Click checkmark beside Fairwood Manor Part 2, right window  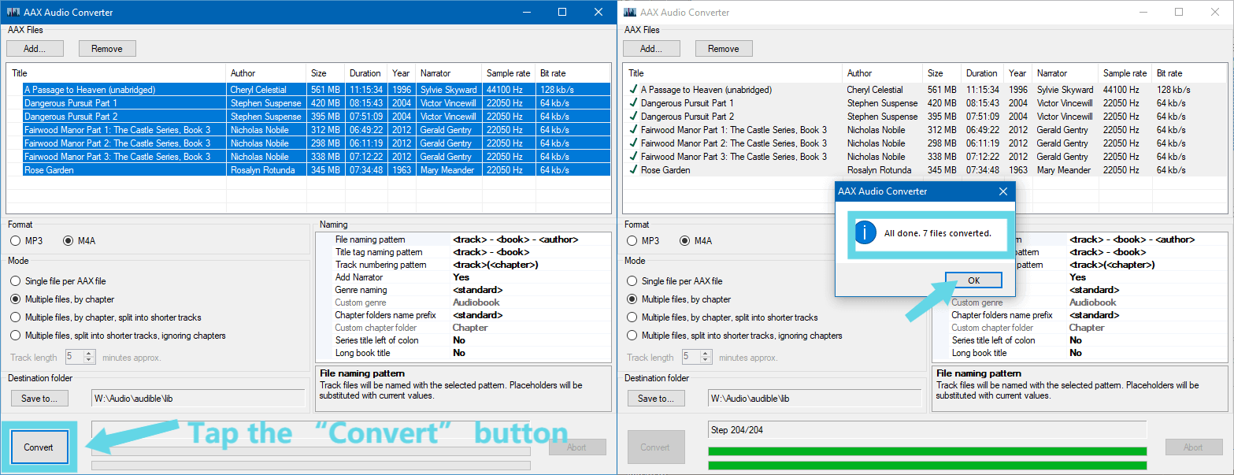pyautogui.click(x=633, y=143)
